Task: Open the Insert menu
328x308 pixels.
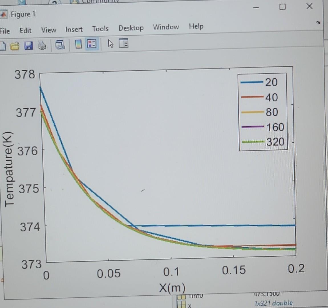Action: point(74,29)
